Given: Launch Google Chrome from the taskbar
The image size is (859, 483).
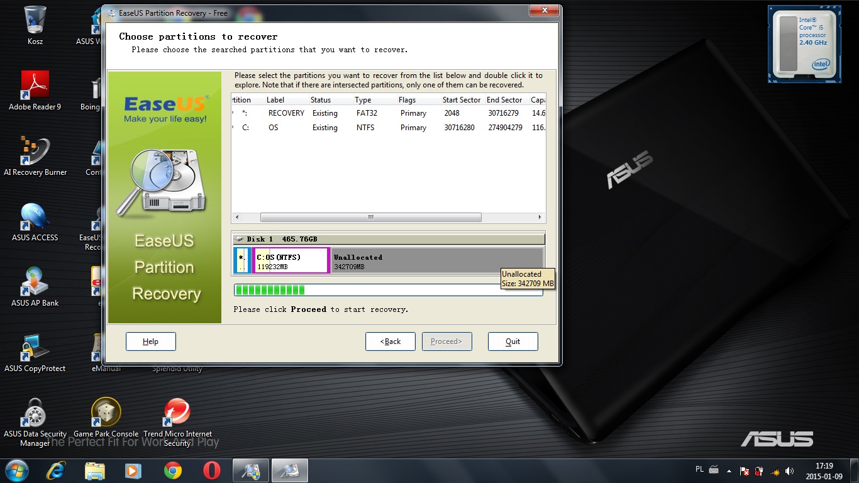Looking at the screenshot, I should [x=173, y=470].
